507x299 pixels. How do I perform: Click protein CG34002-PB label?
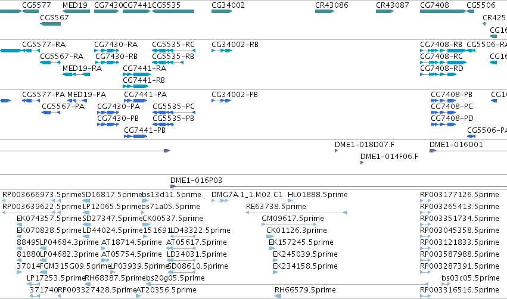point(234,94)
